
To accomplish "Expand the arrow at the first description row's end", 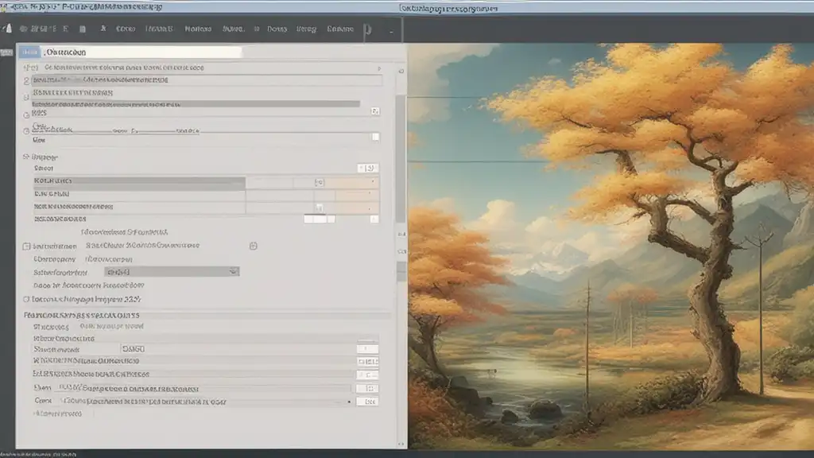I will [378, 69].
